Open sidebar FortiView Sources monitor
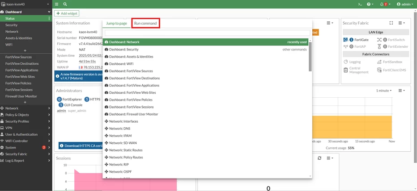417x191 pixels. (19, 57)
